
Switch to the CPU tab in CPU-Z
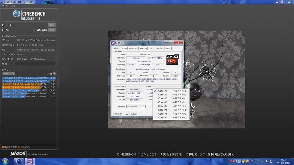(x=116, y=48)
